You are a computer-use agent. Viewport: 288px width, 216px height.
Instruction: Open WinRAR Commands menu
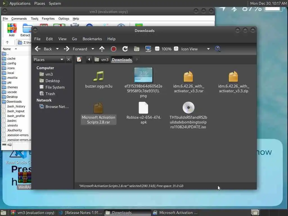tap(19, 19)
